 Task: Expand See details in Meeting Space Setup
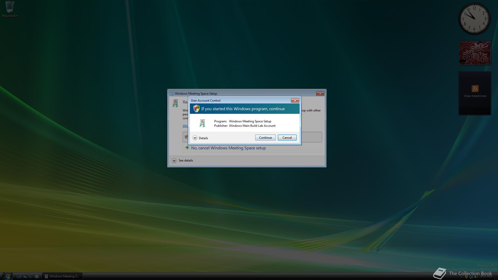click(x=182, y=160)
